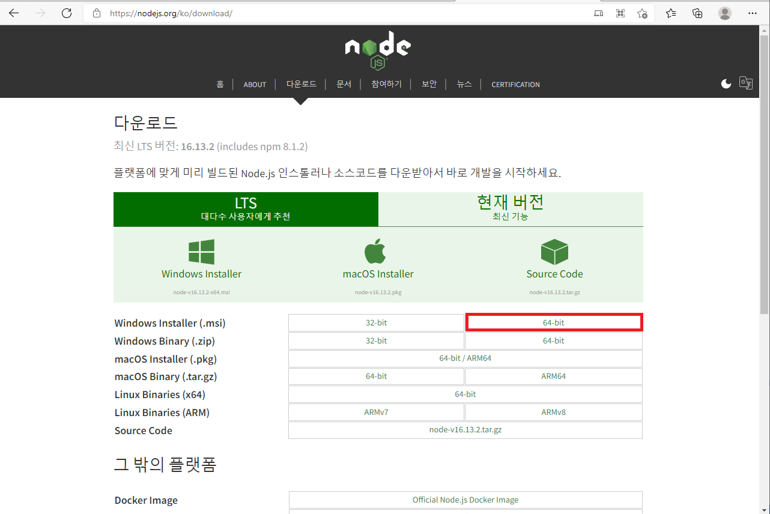Download Linux Binaries ARMv7
This screenshot has width=770, height=514.
click(377, 413)
